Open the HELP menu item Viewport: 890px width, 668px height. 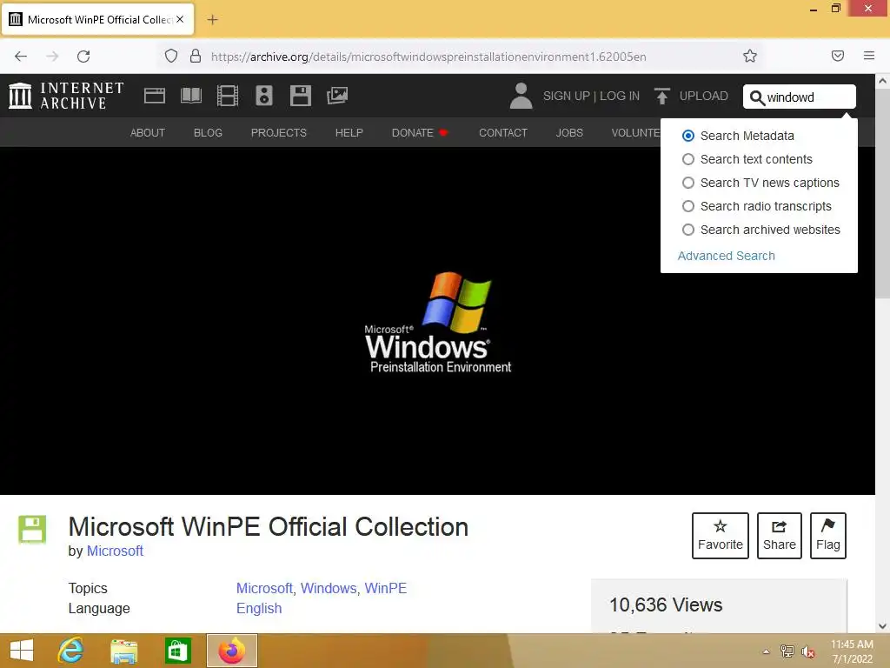(x=349, y=132)
